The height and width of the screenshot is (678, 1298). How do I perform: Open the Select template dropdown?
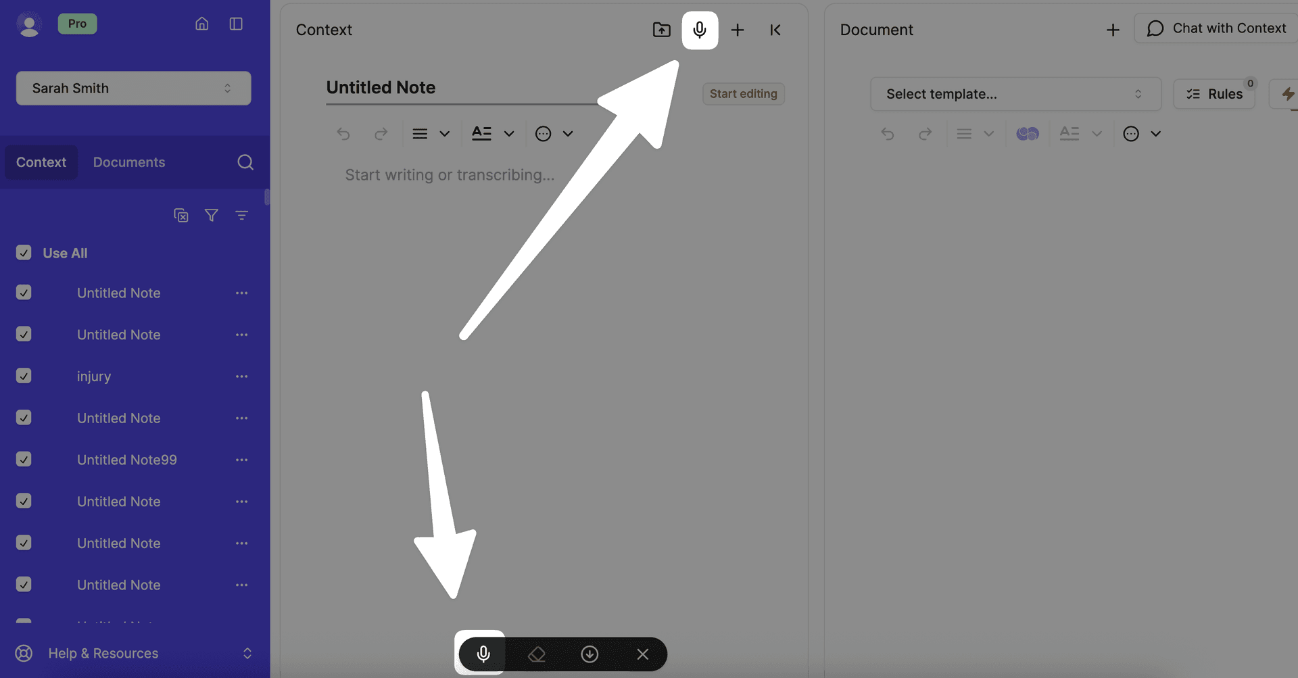pyautogui.click(x=1015, y=94)
